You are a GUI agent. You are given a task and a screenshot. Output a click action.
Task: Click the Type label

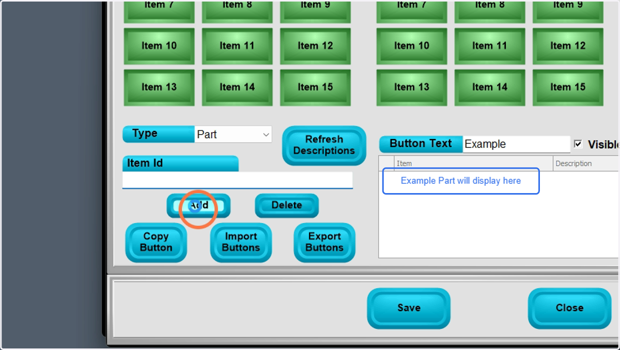(x=159, y=134)
